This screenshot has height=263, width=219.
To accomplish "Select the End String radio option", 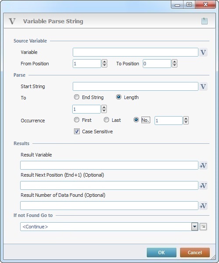I will click(x=77, y=97).
